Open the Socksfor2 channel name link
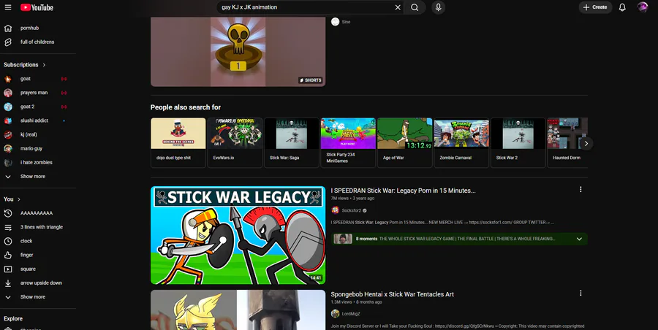 [x=351, y=210]
